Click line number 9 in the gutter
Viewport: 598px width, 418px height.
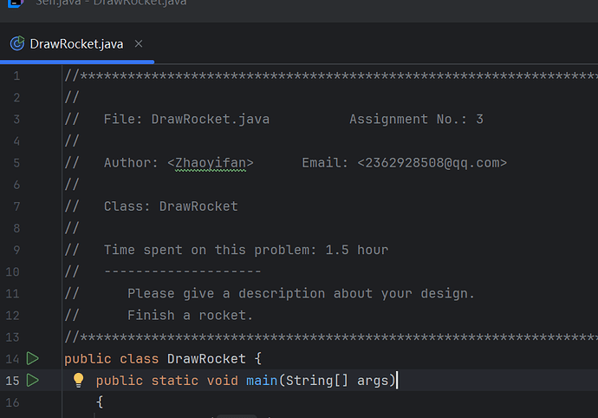pyautogui.click(x=16, y=250)
